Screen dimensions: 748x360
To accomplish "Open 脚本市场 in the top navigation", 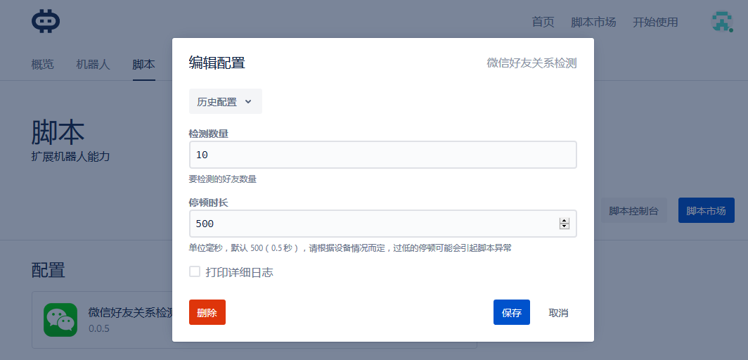I will tap(593, 22).
